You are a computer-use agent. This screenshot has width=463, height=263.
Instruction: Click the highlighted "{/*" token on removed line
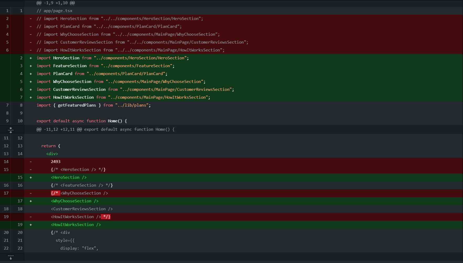click(x=55, y=193)
